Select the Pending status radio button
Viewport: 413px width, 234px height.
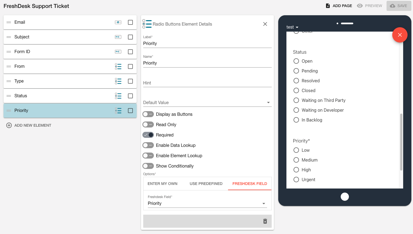[296, 71]
